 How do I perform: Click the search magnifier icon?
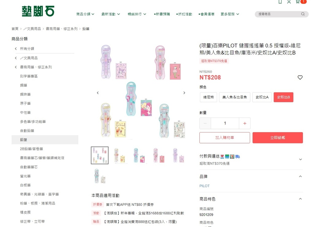click(303, 14)
